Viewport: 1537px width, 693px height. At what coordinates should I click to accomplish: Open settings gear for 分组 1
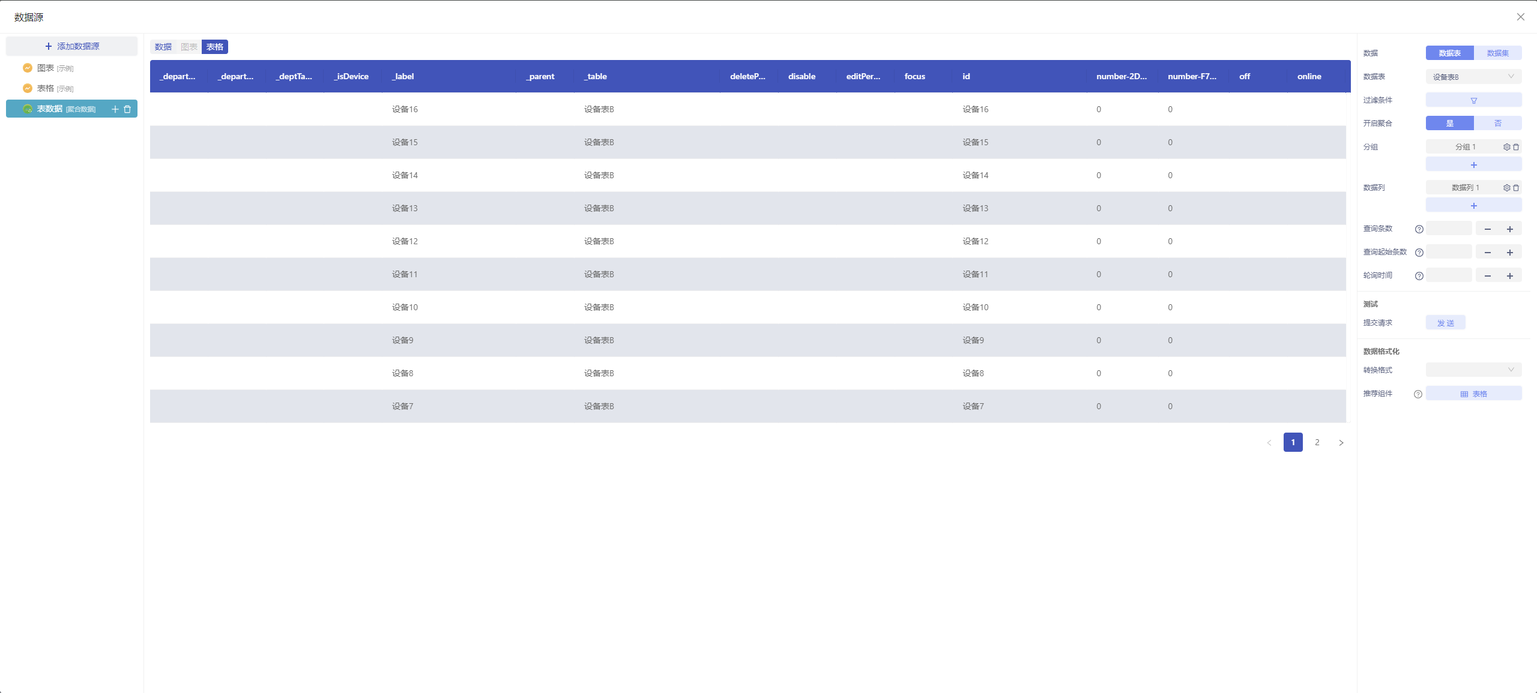(x=1506, y=147)
